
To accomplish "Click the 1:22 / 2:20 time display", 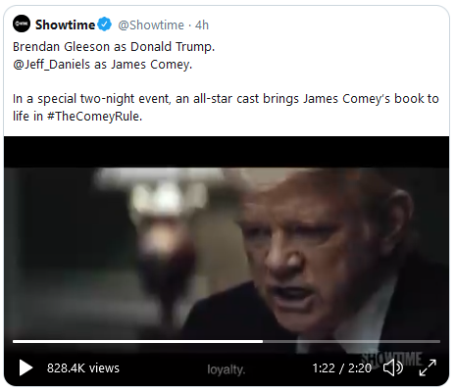I will point(341,368).
